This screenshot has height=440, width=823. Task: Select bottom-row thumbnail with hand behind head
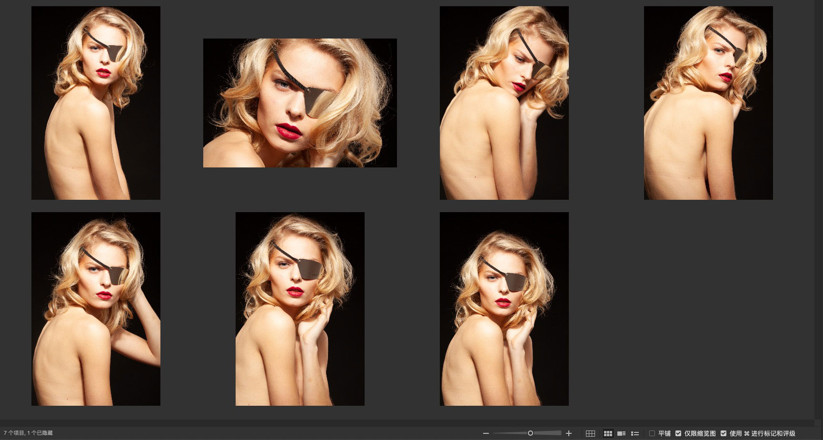(x=96, y=309)
